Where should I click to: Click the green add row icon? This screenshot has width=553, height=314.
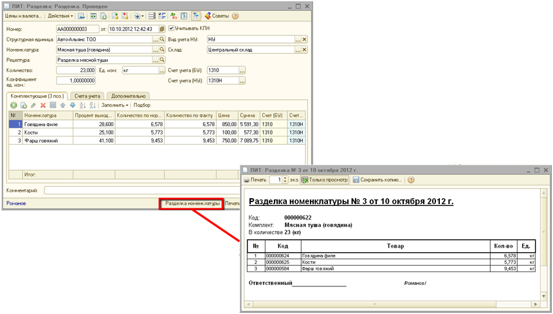coord(14,105)
